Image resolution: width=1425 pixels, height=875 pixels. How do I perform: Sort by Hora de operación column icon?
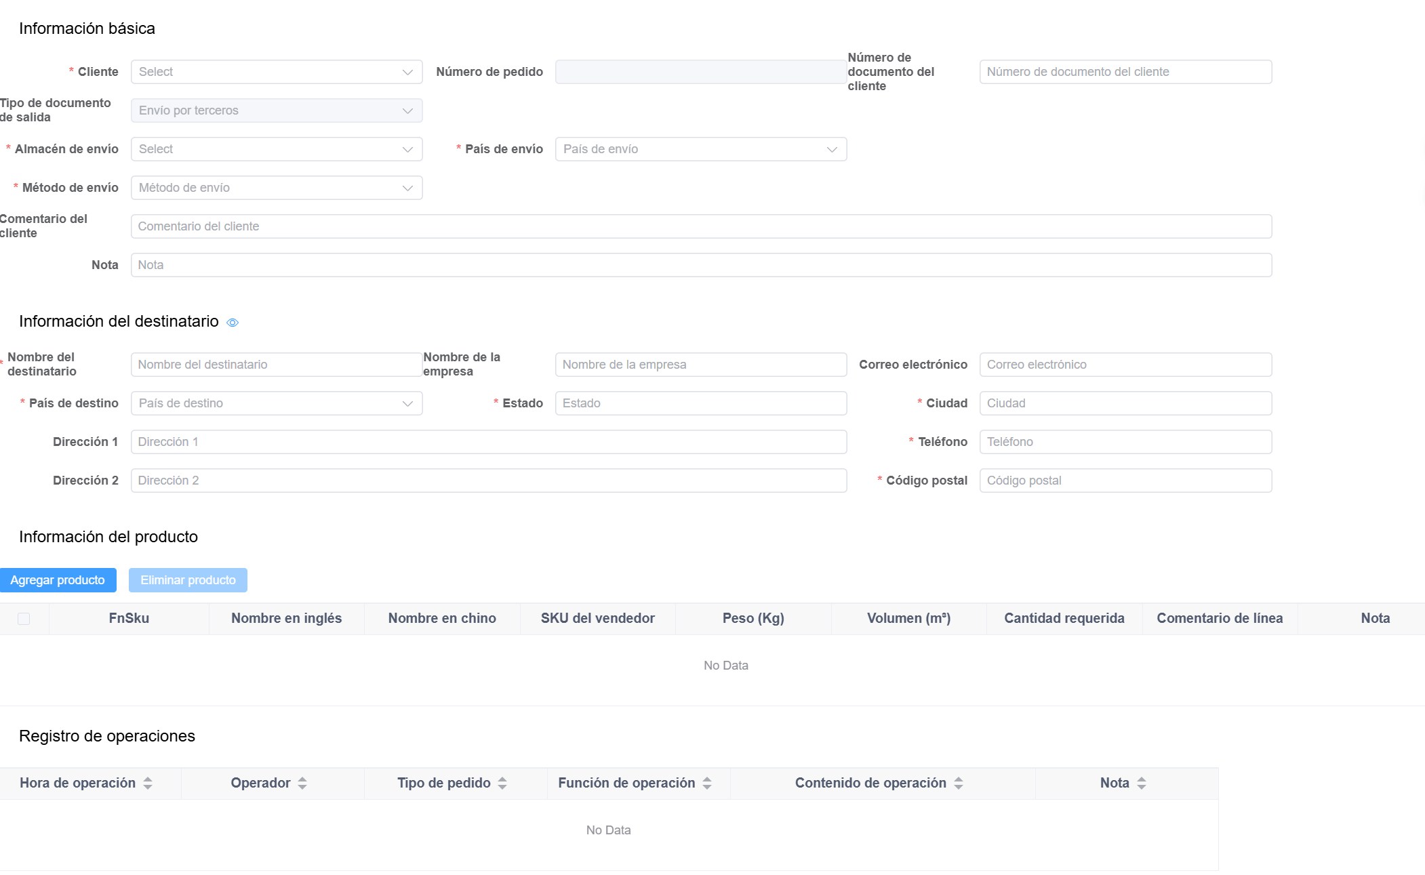(148, 784)
